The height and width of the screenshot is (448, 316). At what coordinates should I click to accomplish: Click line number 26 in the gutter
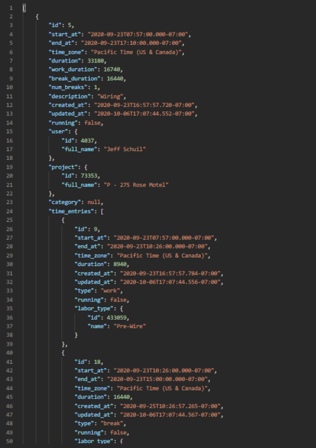[x=9, y=229]
